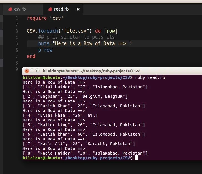The width and height of the screenshot is (202, 174).
Task: Click the 'foreach' method name
Action: coord(48,31)
